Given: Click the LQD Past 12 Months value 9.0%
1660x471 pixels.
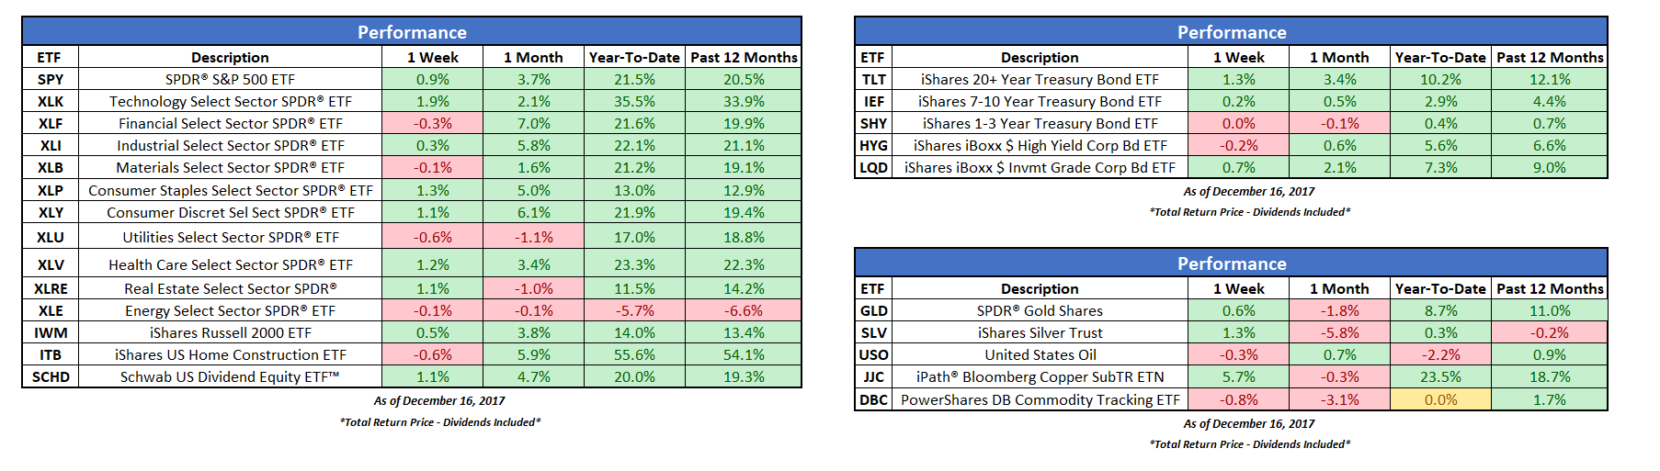Looking at the screenshot, I should [1549, 168].
